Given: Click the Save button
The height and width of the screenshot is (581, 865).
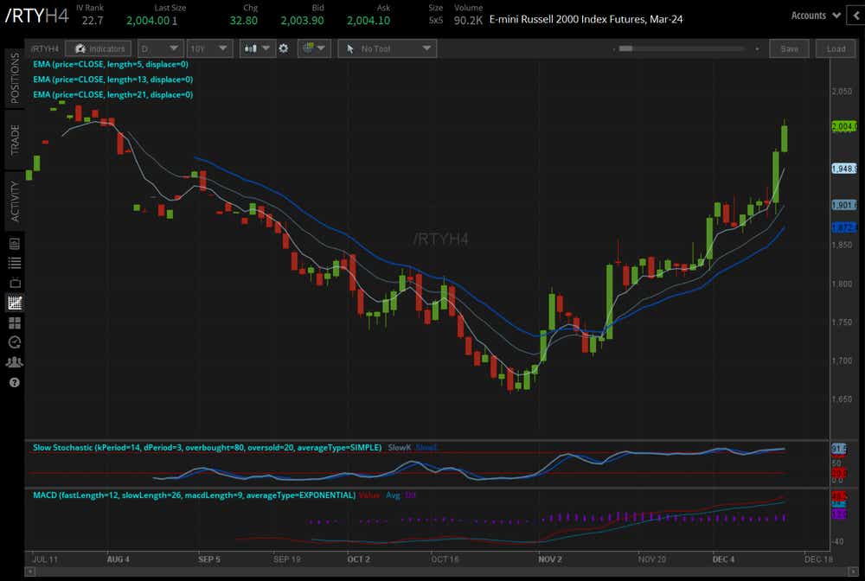Looking at the screenshot, I should (x=789, y=49).
